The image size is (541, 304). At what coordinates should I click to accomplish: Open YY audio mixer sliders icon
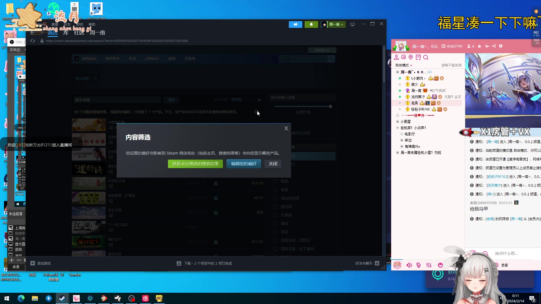click(x=429, y=265)
